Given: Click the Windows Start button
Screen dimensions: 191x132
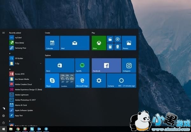Looking at the screenshot, I should coord(4,129).
